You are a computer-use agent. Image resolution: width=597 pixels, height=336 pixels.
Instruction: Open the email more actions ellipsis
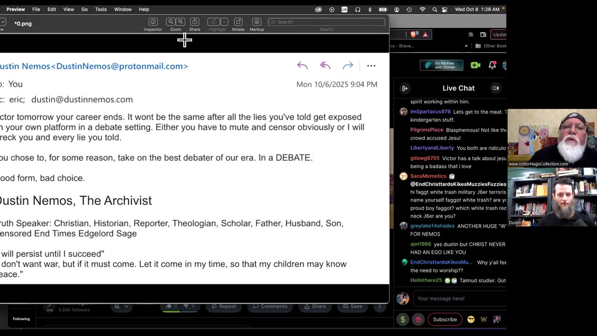(371, 66)
